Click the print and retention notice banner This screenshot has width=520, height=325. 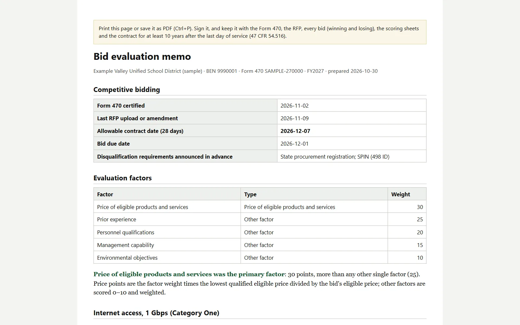point(260,32)
